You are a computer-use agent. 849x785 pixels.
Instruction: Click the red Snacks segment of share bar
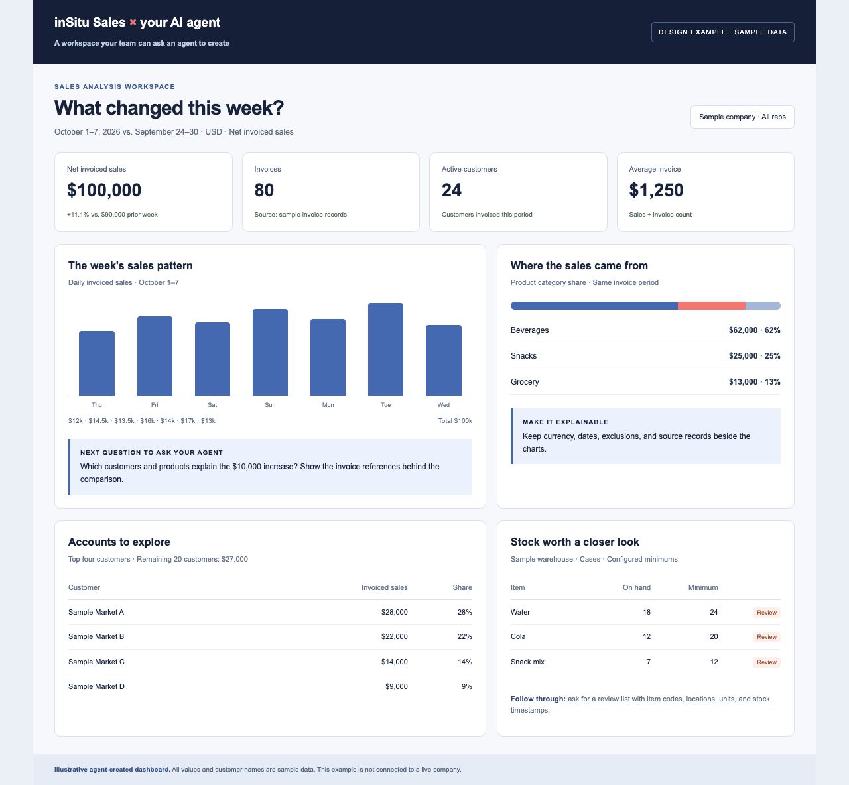(712, 306)
